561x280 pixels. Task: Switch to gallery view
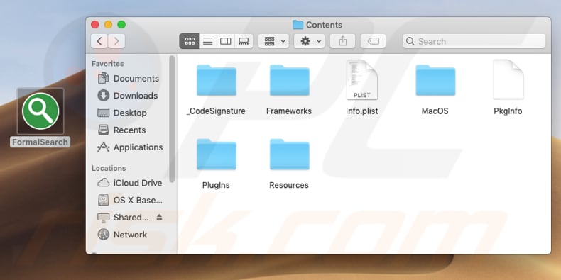click(x=244, y=41)
